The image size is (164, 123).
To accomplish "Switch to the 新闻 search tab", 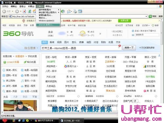I will [x=52, y=42].
